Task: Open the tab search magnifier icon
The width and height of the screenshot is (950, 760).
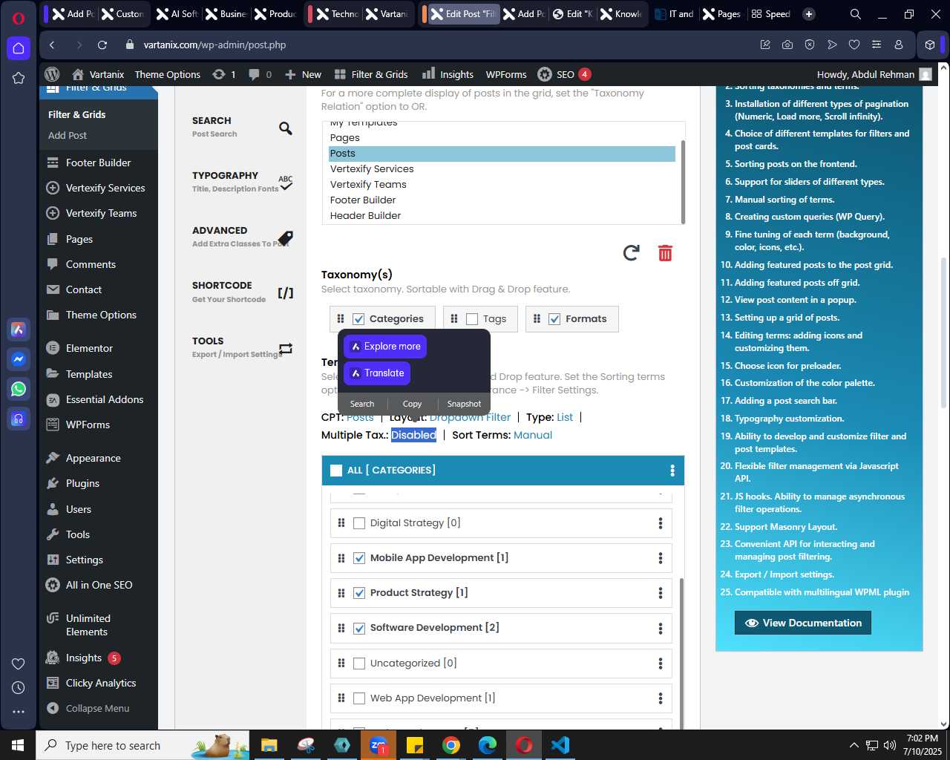Action: [x=856, y=14]
